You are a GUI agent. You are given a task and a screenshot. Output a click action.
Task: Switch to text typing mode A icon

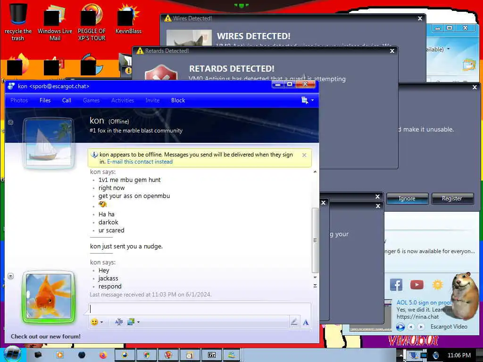coord(306,322)
